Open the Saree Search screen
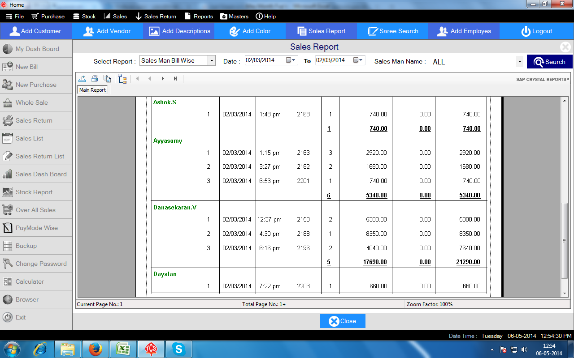The height and width of the screenshot is (358, 574). [392, 31]
